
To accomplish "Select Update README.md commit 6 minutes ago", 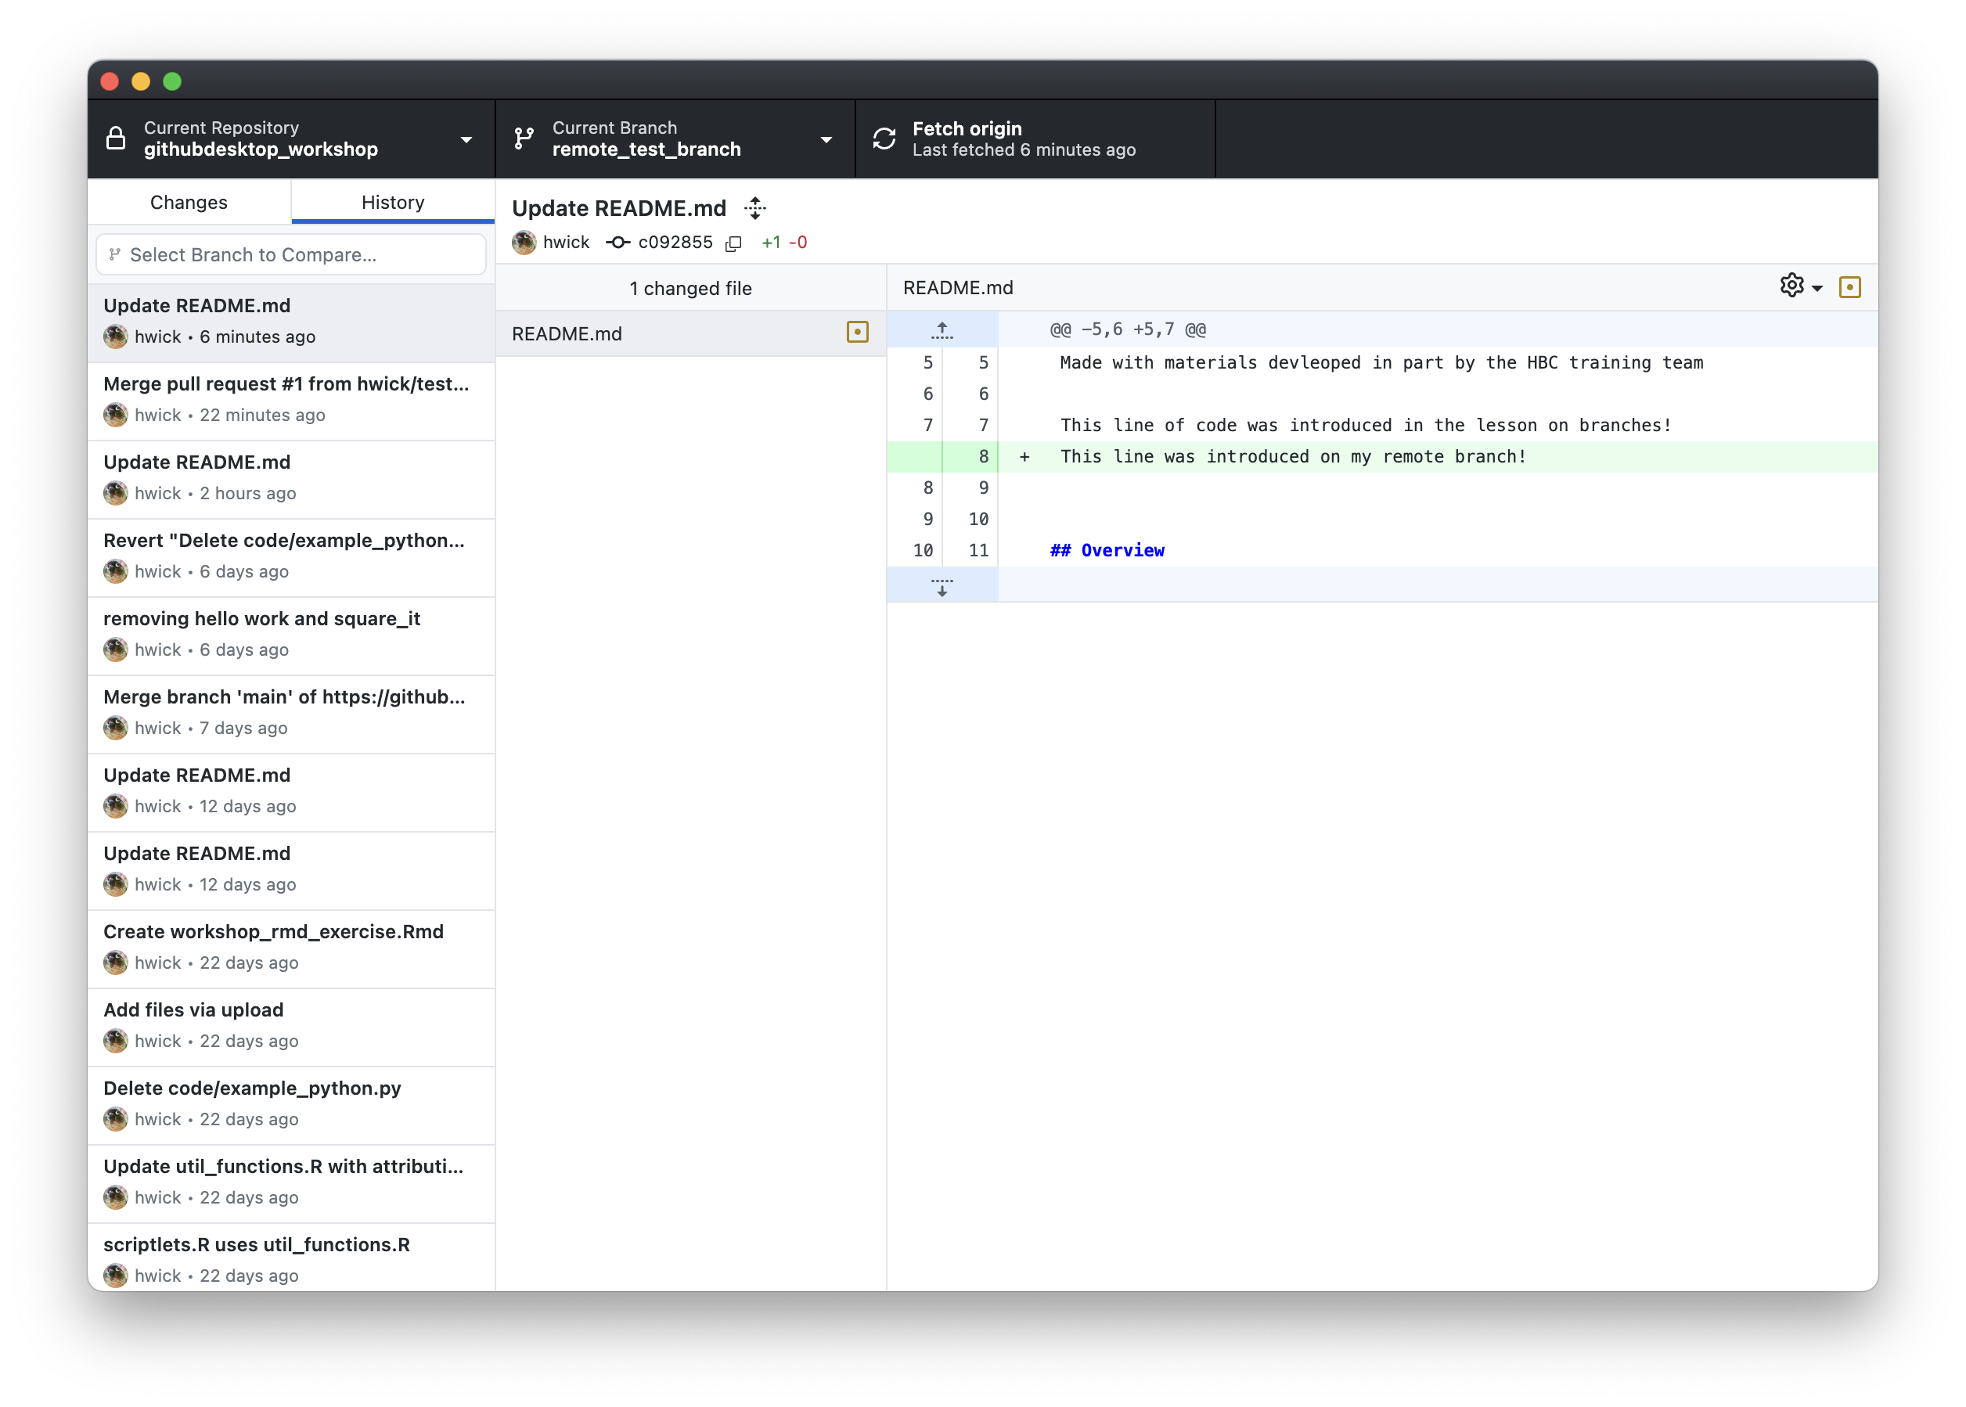I will [291, 322].
